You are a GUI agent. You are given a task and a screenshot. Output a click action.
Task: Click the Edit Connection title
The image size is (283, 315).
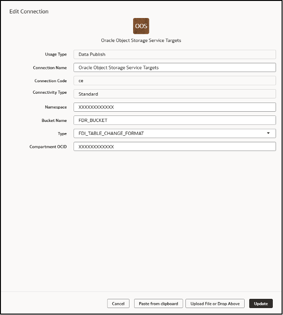pyautogui.click(x=29, y=12)
